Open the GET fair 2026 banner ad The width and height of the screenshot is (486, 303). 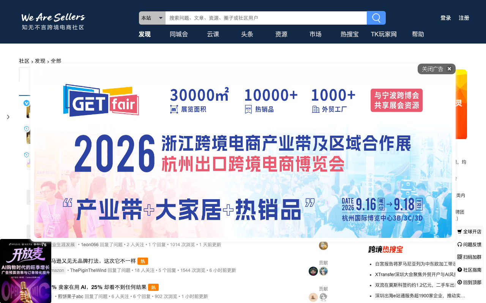pos(243,153)
